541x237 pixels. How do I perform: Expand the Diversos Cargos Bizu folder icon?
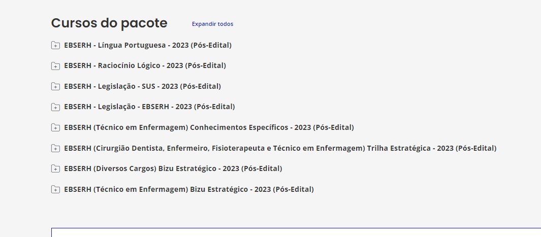coord(55,169)
